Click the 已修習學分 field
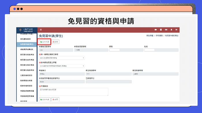 pyautogui.click(x=109, y=82)
